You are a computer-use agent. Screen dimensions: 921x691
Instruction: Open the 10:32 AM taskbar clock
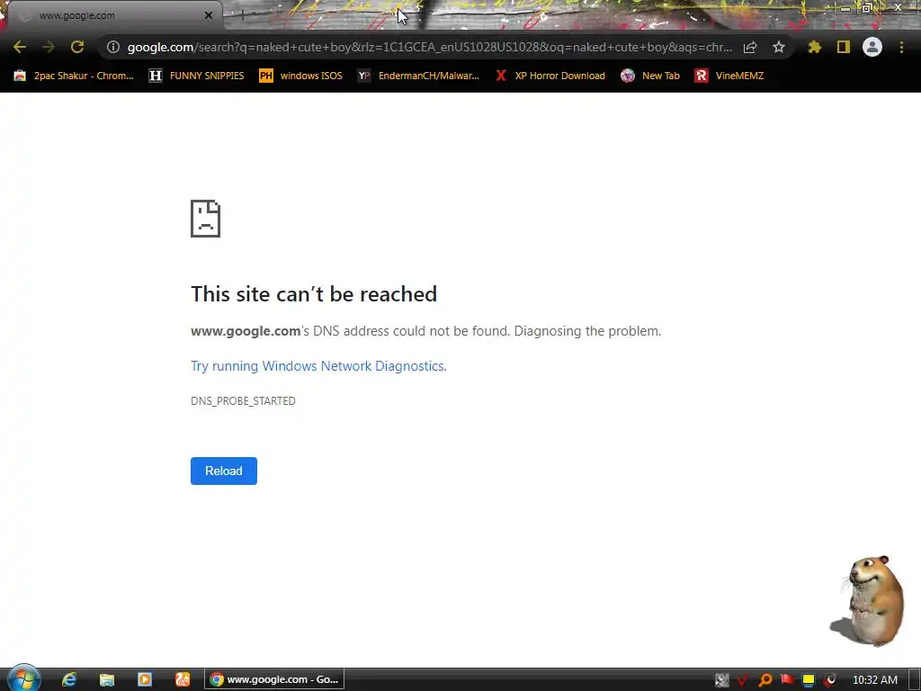pos(875,680)
